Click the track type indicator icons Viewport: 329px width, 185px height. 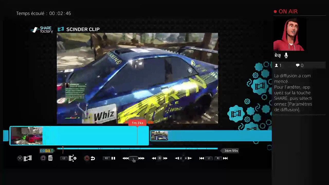pyautogui.click(x=47, y=151)
